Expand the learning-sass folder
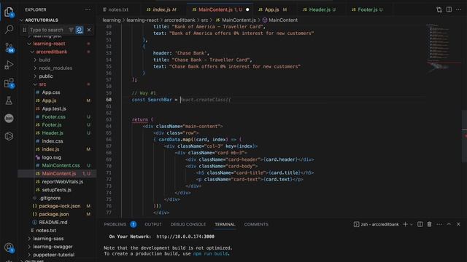467x262 pixels. tap(48, 239)
